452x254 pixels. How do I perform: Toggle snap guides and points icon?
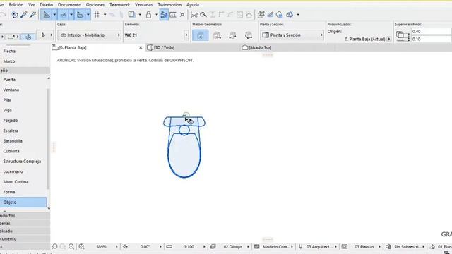pyautogui.click(x=64, y=15)
